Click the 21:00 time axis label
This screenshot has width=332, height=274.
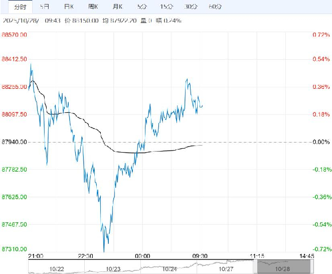pos(36,256)
